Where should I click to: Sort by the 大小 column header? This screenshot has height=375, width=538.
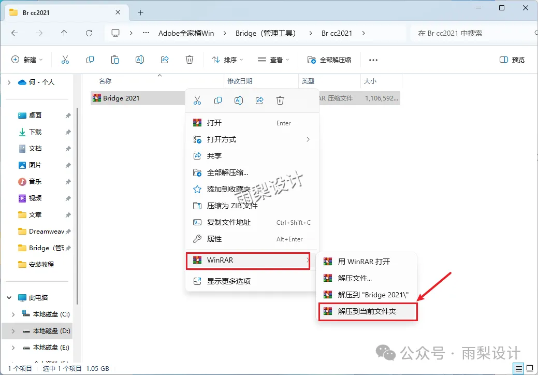pos(370,81)
